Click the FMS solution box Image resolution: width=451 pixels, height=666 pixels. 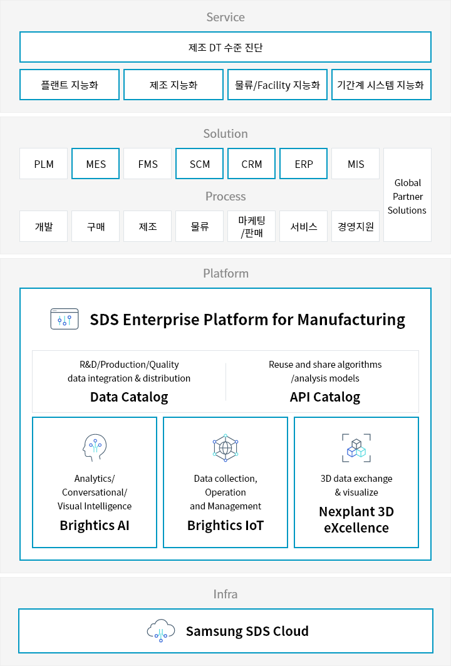click(147, 164)
